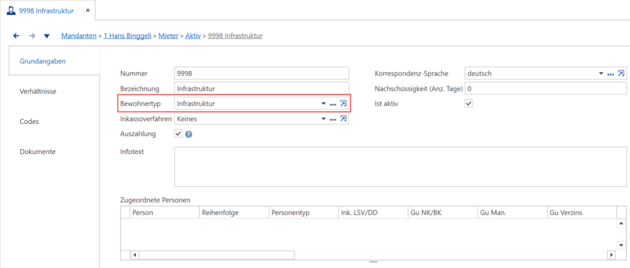Open the Bewohnertyp record via arrow icon
This screenshot has height=268, width=630.
(x=343, y=104)
